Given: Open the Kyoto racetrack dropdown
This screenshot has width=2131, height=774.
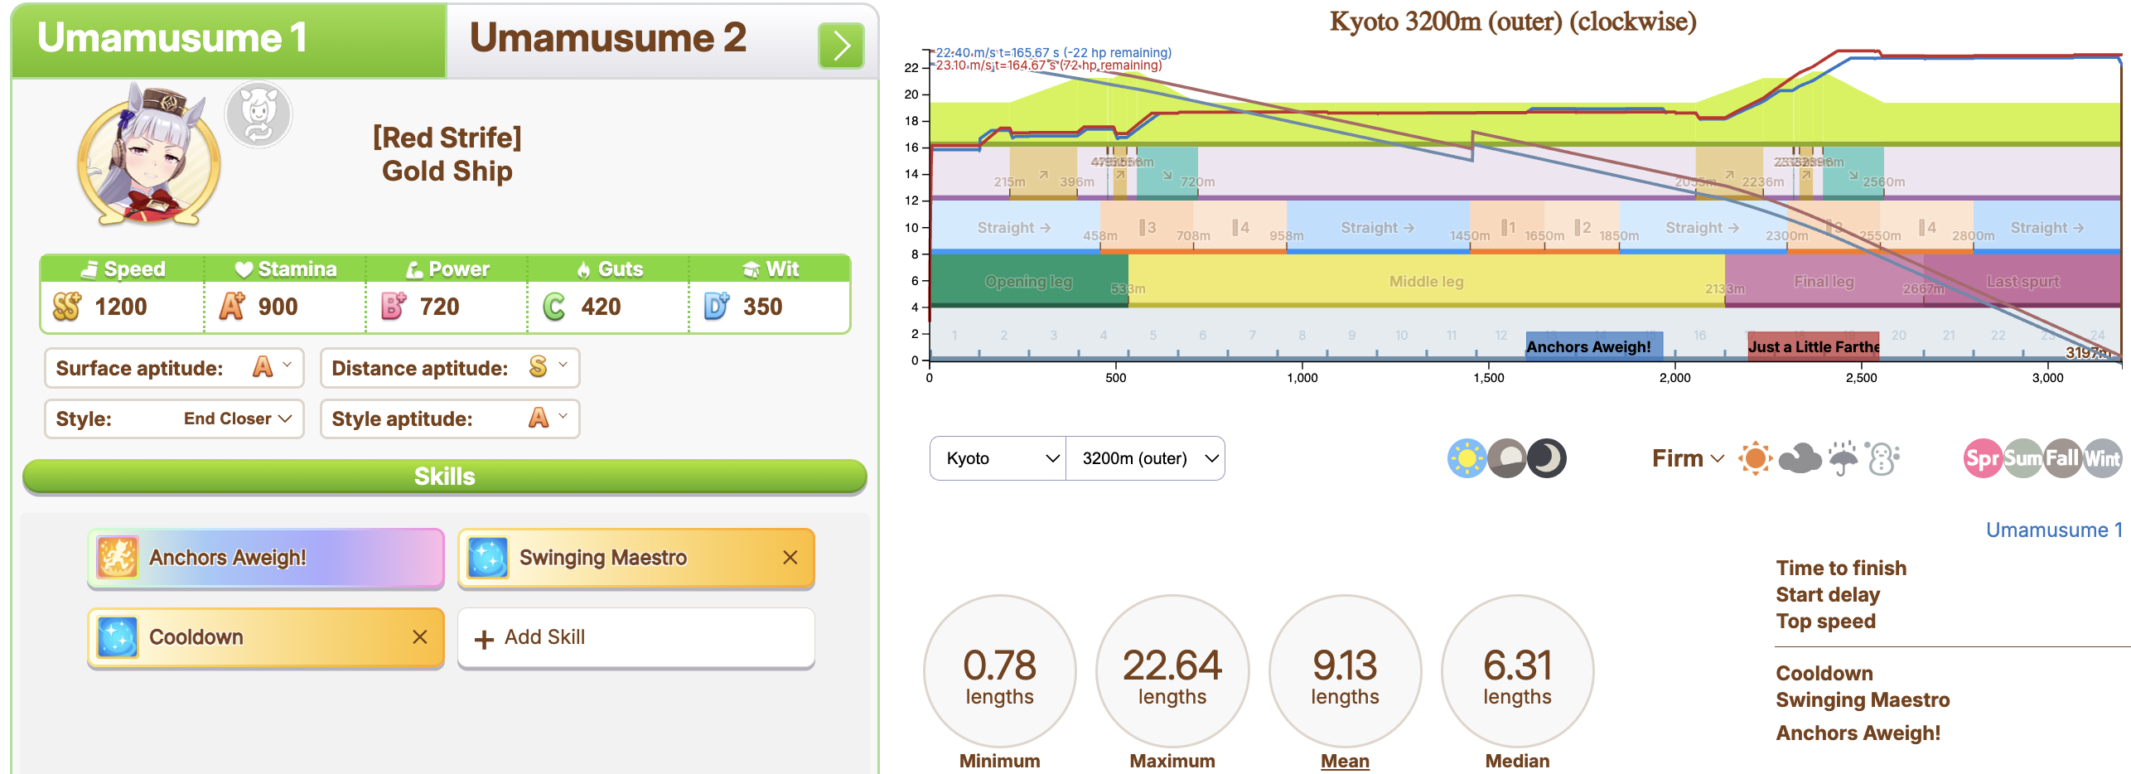Looking at the screenshot, I should (x=998, y=458).
